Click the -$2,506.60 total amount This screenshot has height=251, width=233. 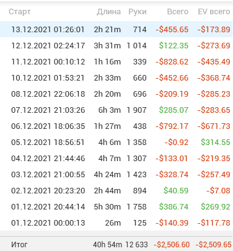coord(172,245)
